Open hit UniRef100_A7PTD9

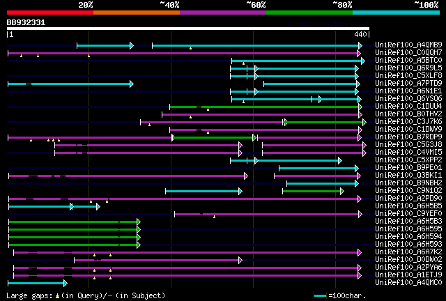(x=408, y=83)
